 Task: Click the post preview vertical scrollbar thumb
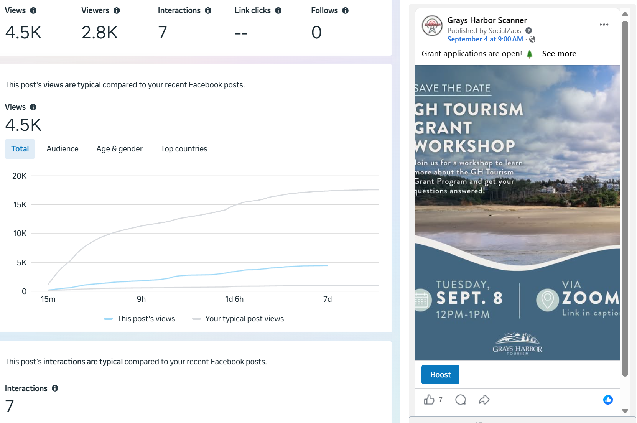625,199
